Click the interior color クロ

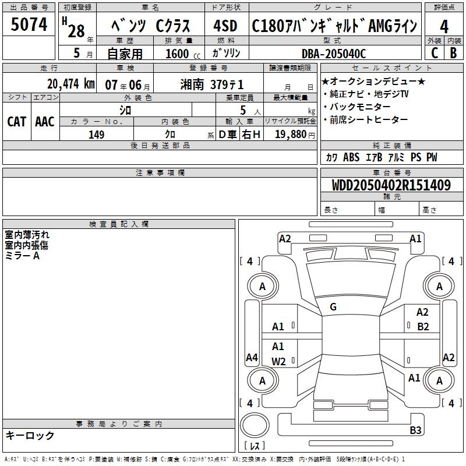pyautogui.click(x=170, y=135)
